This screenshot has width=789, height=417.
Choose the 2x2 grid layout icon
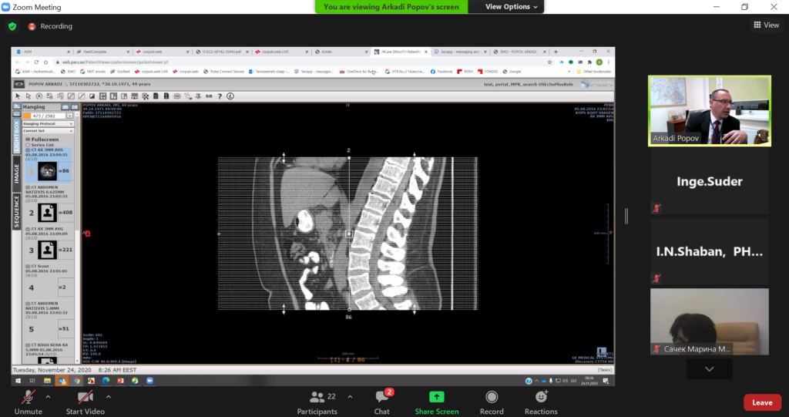(x=102, y=96)
